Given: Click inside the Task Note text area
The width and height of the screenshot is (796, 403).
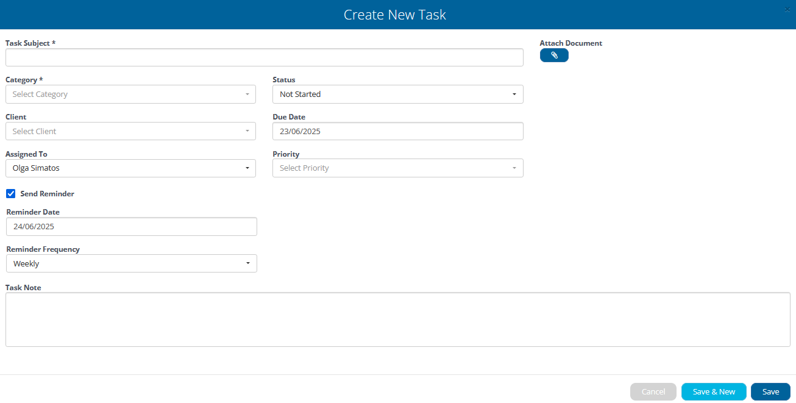Looking at the screenshot, I should pyautogui.click(x=398, y=319).
